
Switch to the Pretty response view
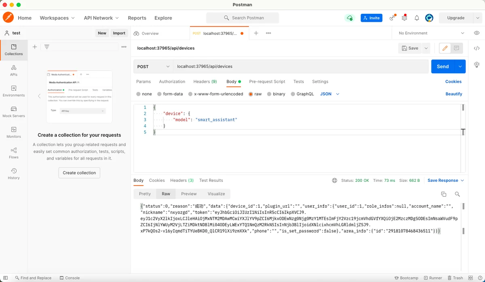pos(145,194)
